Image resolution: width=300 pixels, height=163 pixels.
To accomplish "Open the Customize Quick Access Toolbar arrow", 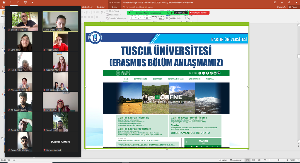I will point(32,2).
